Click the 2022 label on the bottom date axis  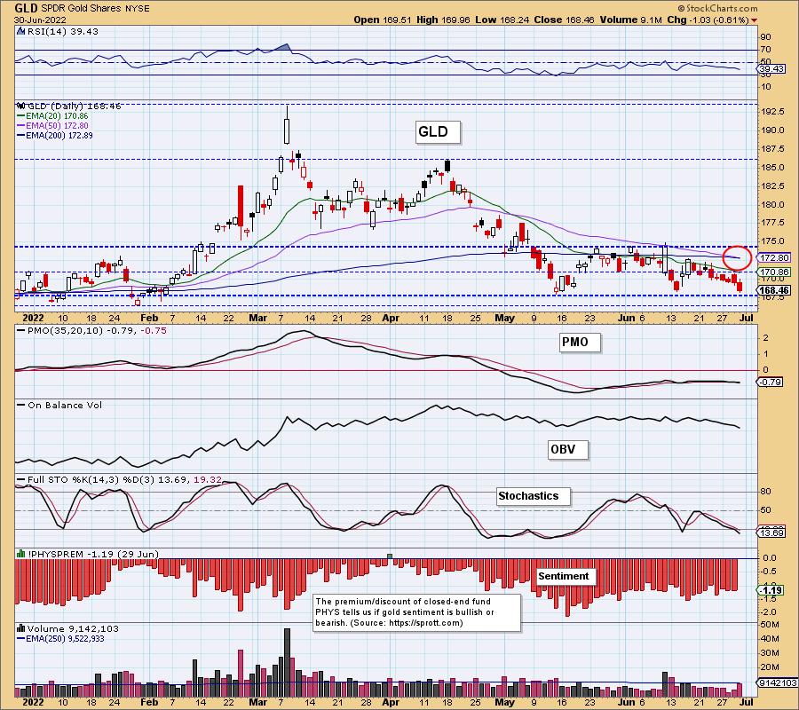[33, 701]
